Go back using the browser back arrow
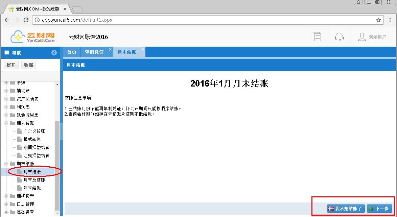397x217 pixels. (x=7, y=20)
